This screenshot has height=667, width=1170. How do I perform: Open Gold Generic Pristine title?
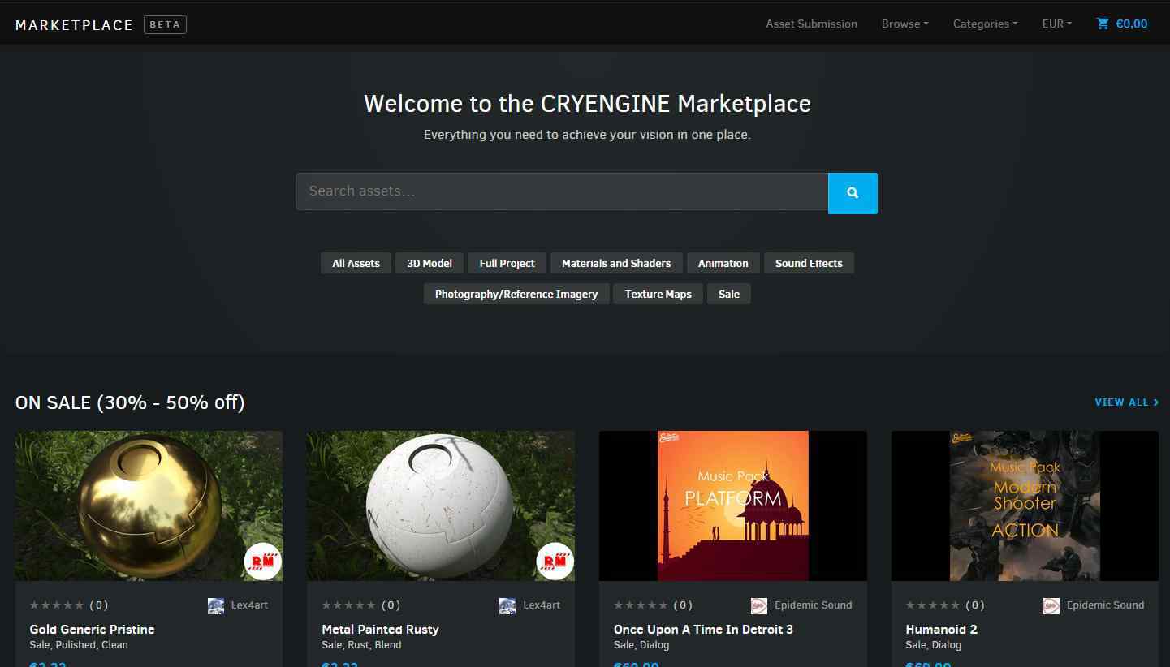tap(92, 629)
